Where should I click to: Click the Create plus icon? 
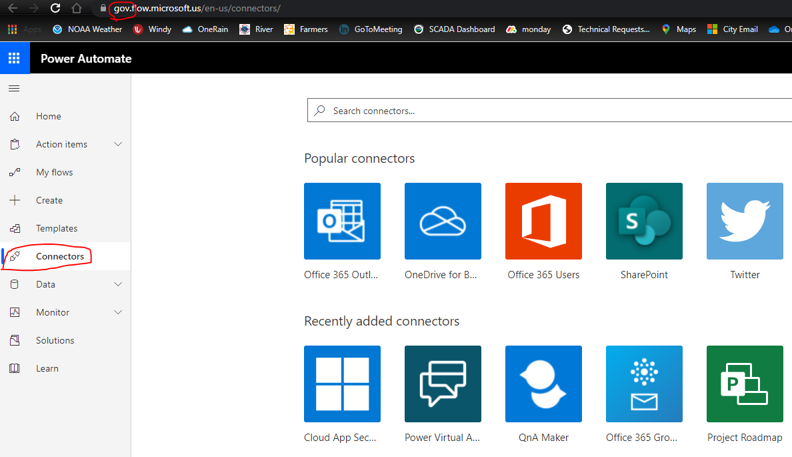click(x=15, y=200)
